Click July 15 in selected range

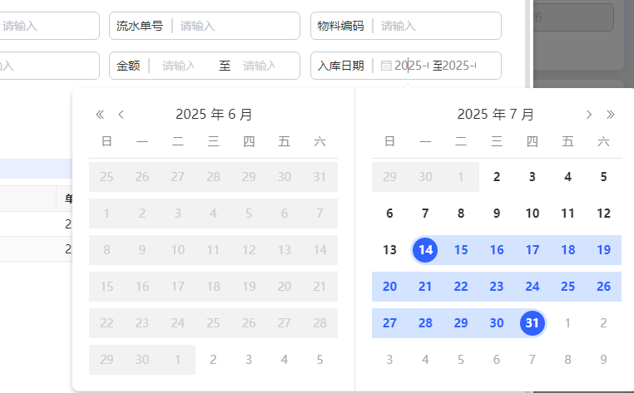461,250
